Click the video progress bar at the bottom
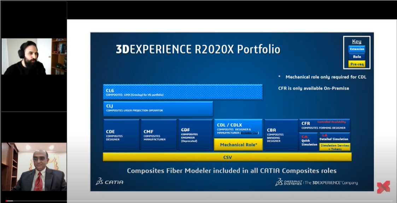The height and width of the screenshot is (203, 397). (199, 201)
